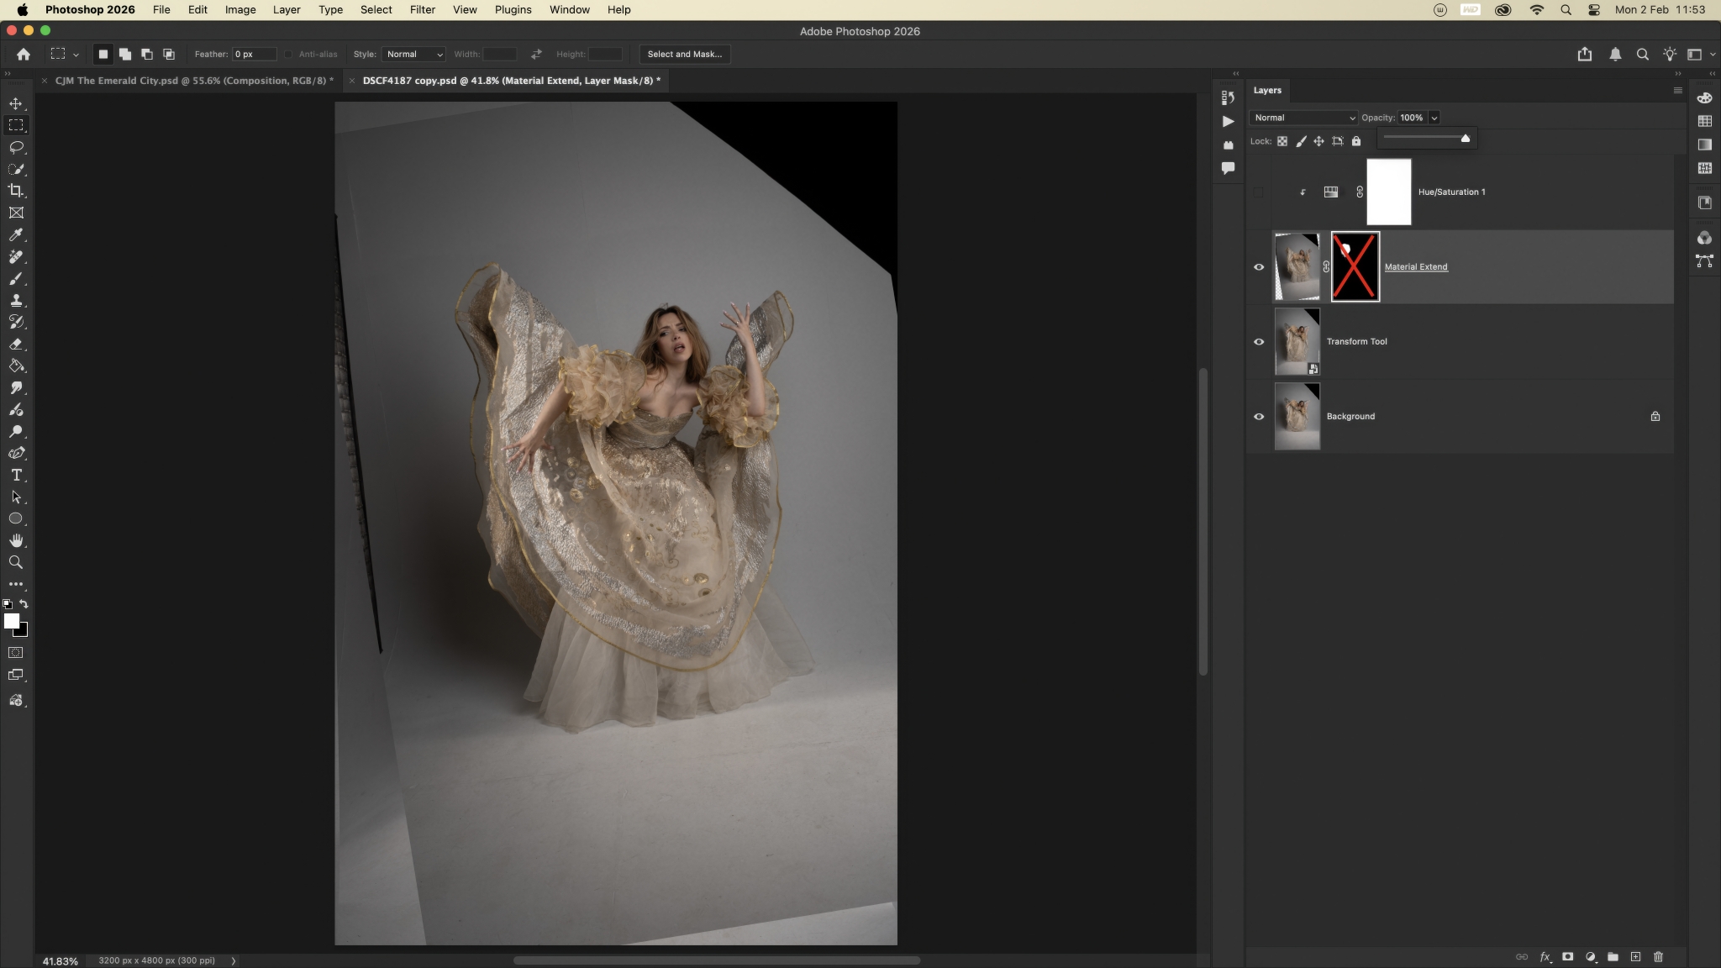Select the Crop tool
Screen dimensions: 1721x968
click(x=16, y=191)
